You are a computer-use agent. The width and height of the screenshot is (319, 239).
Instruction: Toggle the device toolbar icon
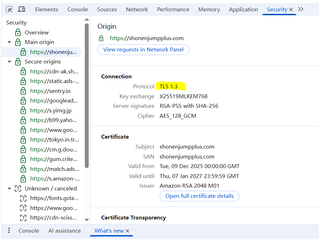point(22,9)
